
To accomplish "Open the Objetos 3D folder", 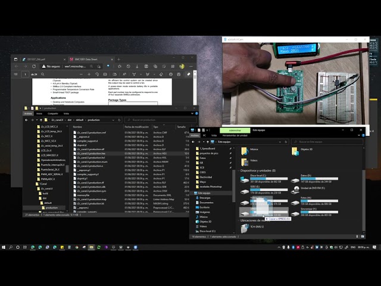I will tap(295, 151).
